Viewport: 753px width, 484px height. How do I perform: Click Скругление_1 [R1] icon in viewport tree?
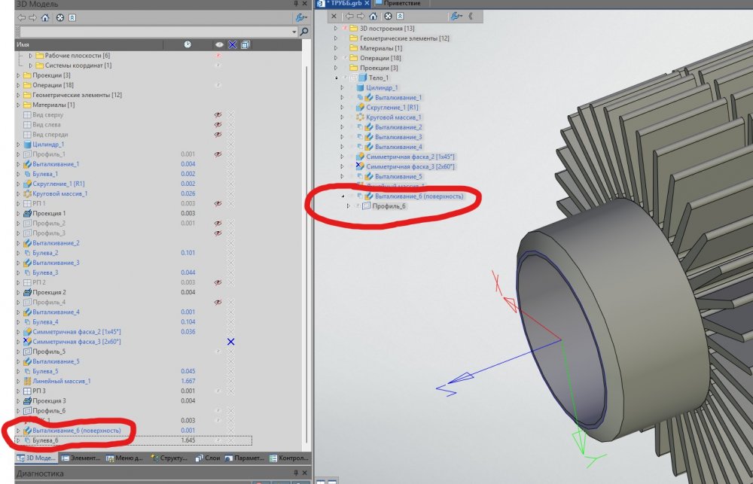tap(360, 108)
